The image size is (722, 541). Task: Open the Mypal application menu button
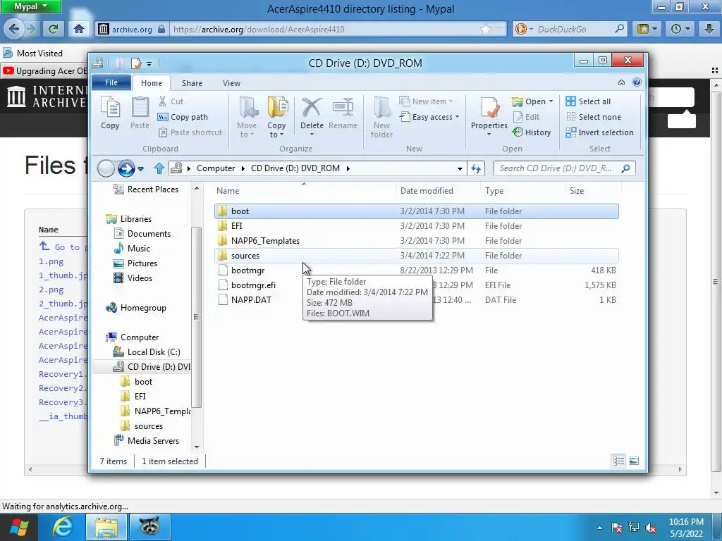[30, 6]
